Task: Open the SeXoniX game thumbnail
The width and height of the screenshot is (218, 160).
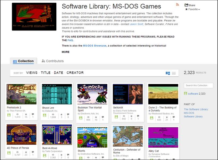Action: tap(128, 94)
